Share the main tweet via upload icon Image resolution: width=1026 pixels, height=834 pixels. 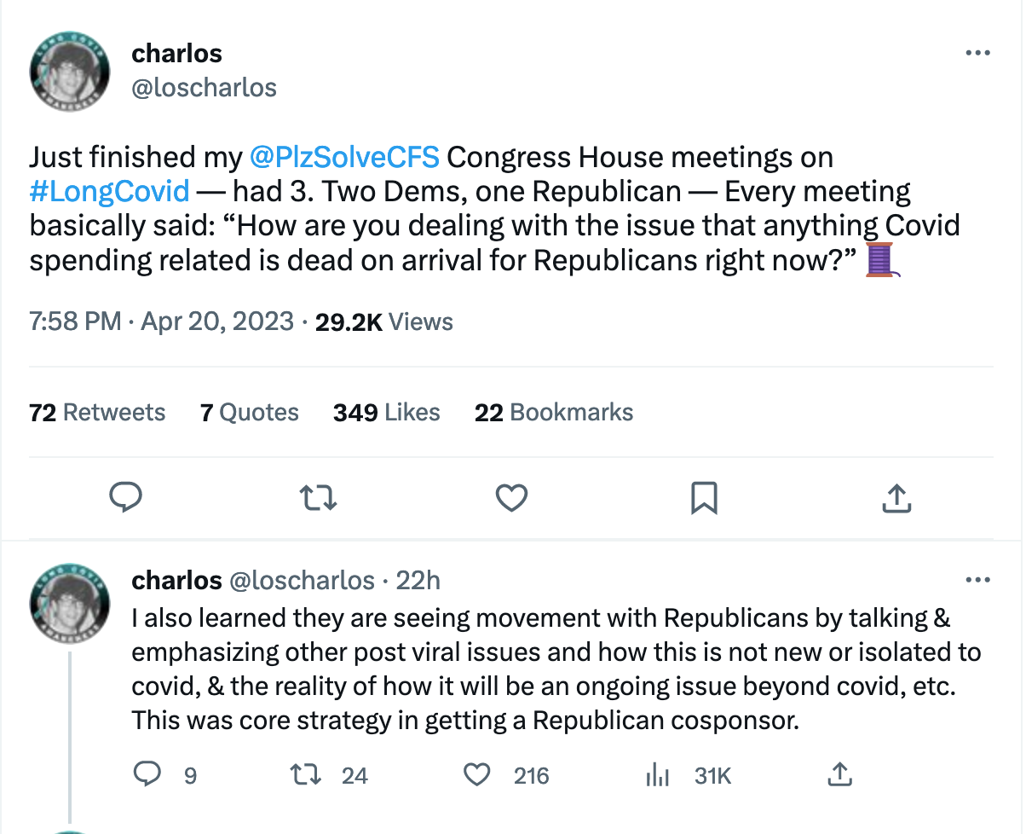point(896,496)
